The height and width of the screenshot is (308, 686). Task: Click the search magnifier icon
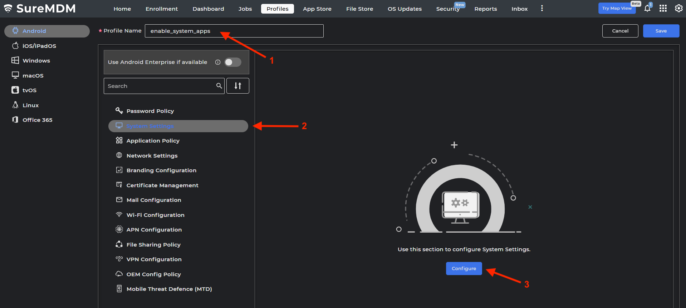pyautogui.click(x=219, y=86)
